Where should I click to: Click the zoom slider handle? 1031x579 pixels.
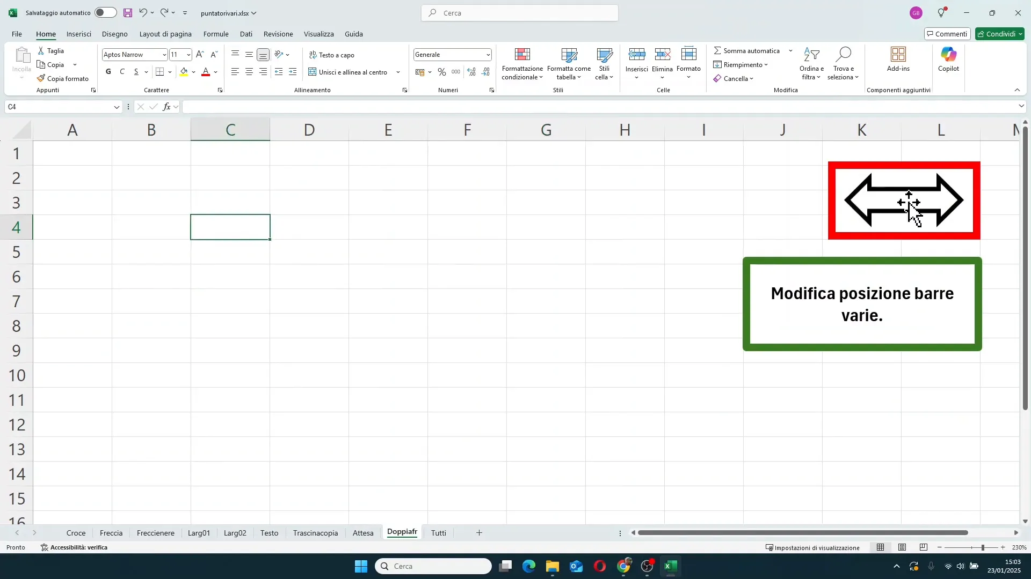tap(983, 547)
